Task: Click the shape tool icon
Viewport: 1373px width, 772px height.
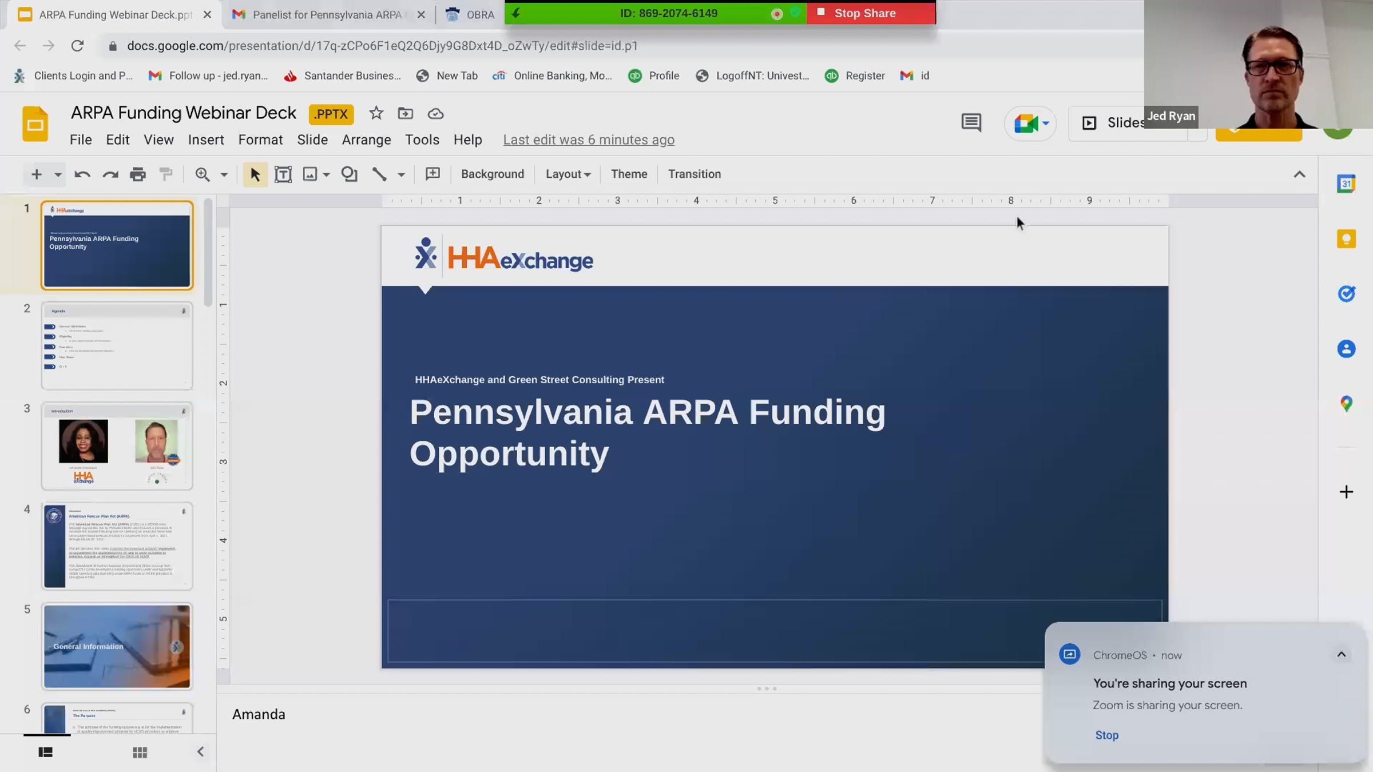Action: point(349,174)
